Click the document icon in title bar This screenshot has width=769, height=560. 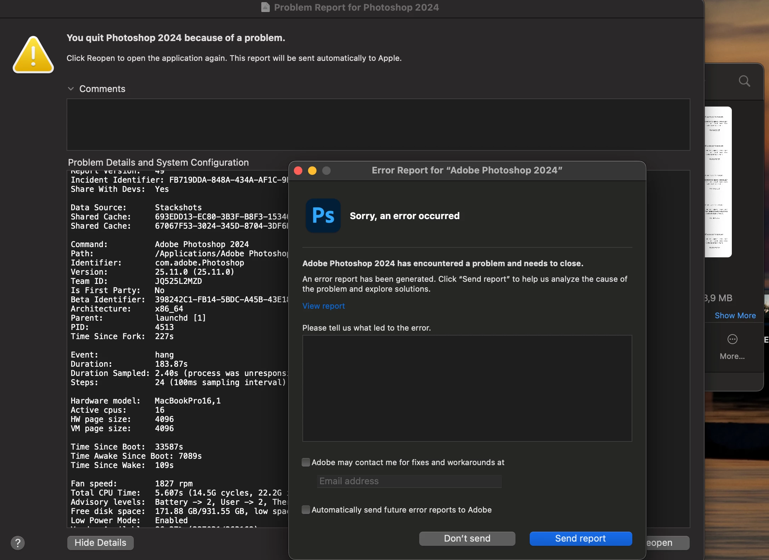point(265,7)
